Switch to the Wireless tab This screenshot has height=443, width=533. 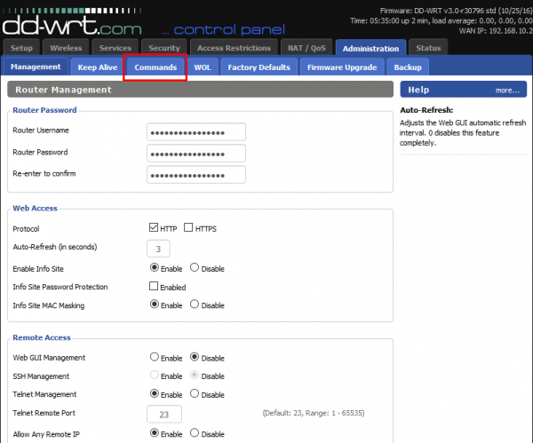(x=66, y=48)
